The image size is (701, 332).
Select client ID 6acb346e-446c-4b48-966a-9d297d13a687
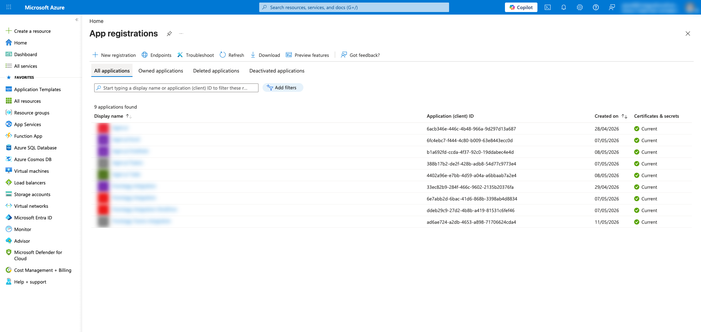click(471, 129)
